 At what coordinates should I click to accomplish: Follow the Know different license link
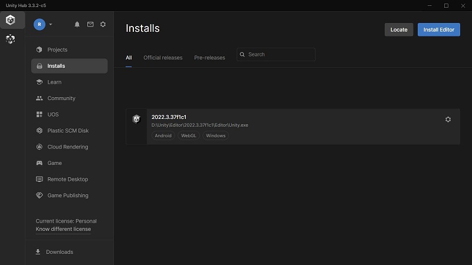[x=63, y=229]
